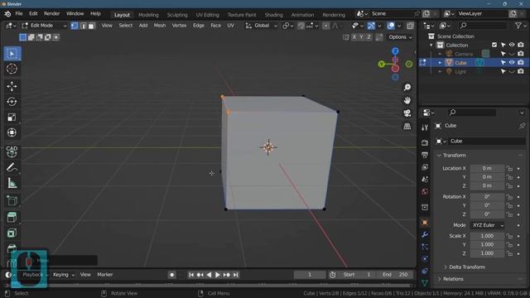Open the Options dropdown
The image size is (530, 298).
pos(400,37)
